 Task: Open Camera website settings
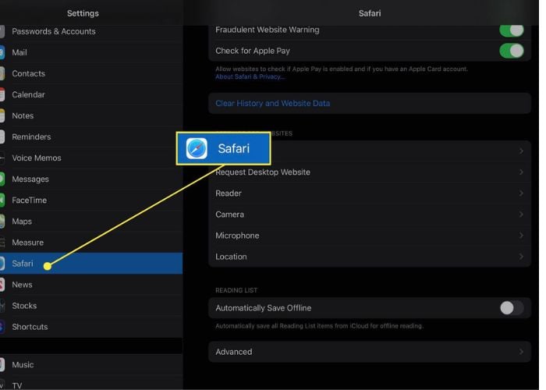coord(370,214)
